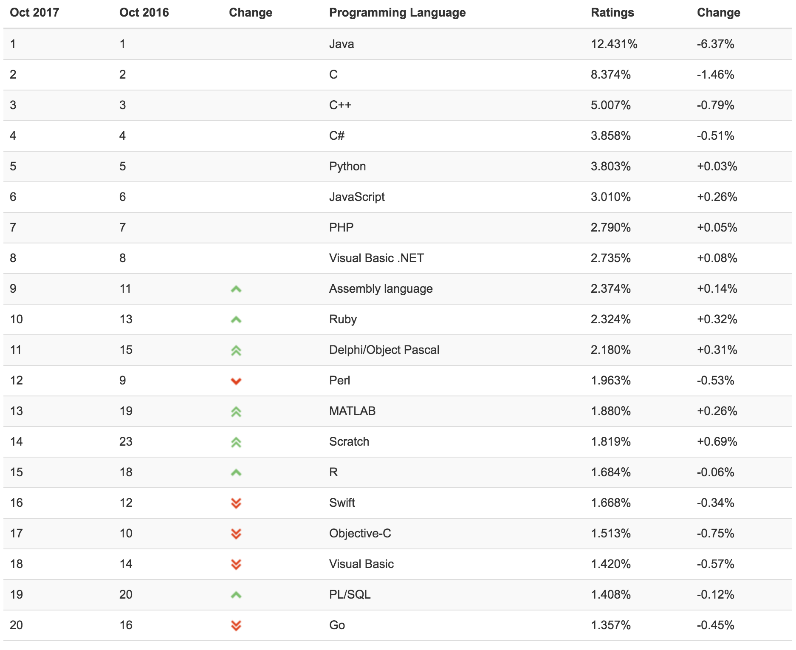Viewport: 796px width, 650px height.
Task: Click double down arrow in Objective-C row
Action: pyautogui.click(x=236, y=534)
